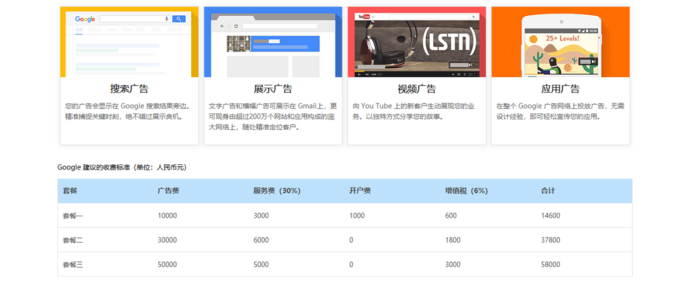Viewport: 690px width, 297px height.
Task: Click the 增值税（6%）column header
Action: coord(467,191)
